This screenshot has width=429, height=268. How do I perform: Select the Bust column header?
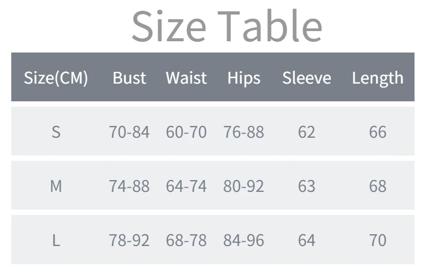tap(129, 78)
